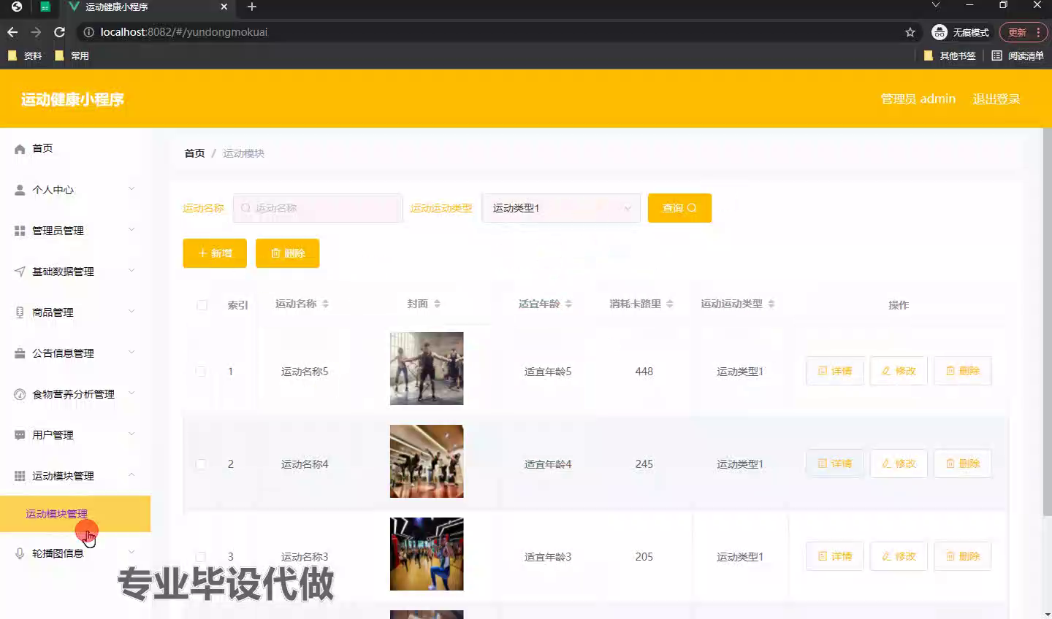1052x619 pixels.
Task: Click the chat icon for 用户管理
Action: tap(20, 435)
